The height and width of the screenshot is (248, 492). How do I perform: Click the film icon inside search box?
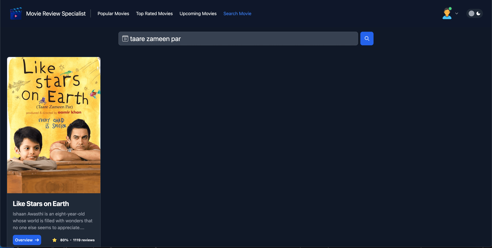[x=125, y=38]
